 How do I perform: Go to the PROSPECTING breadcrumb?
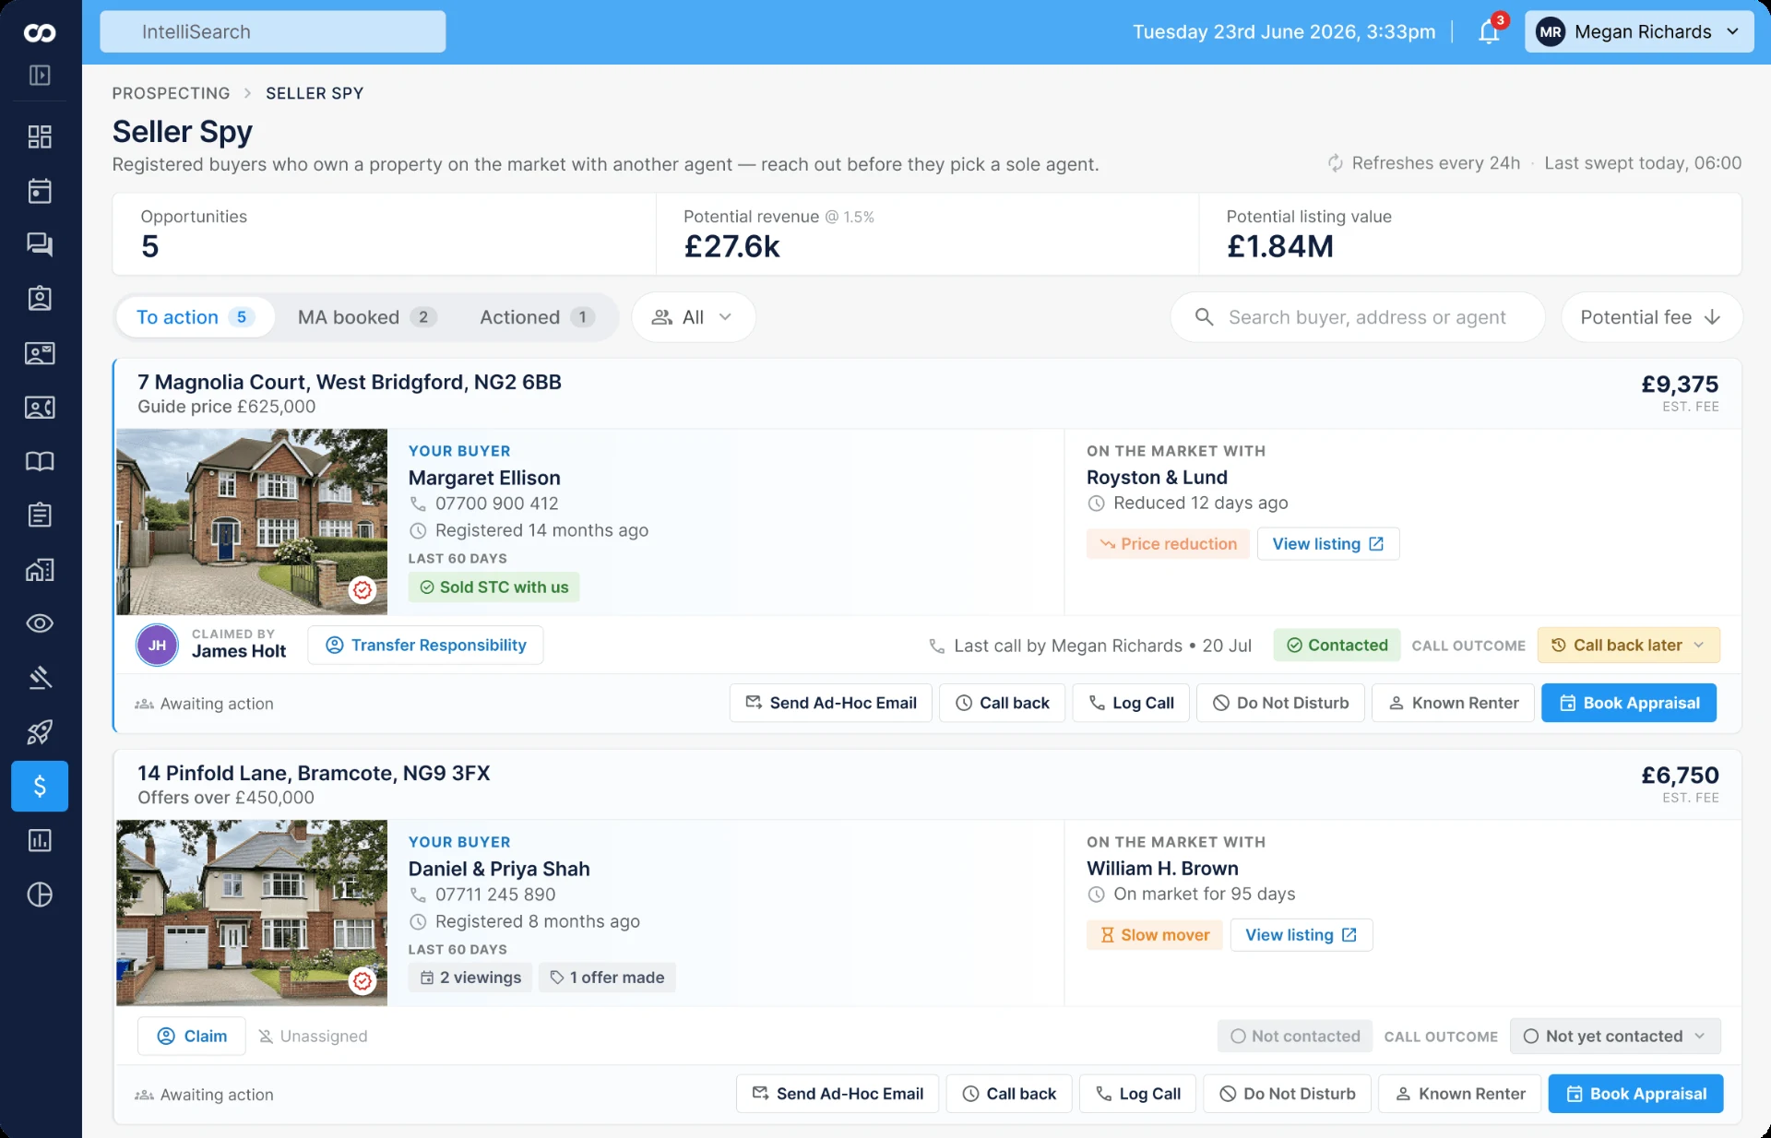pyautogui.click(x=171, y=93)
